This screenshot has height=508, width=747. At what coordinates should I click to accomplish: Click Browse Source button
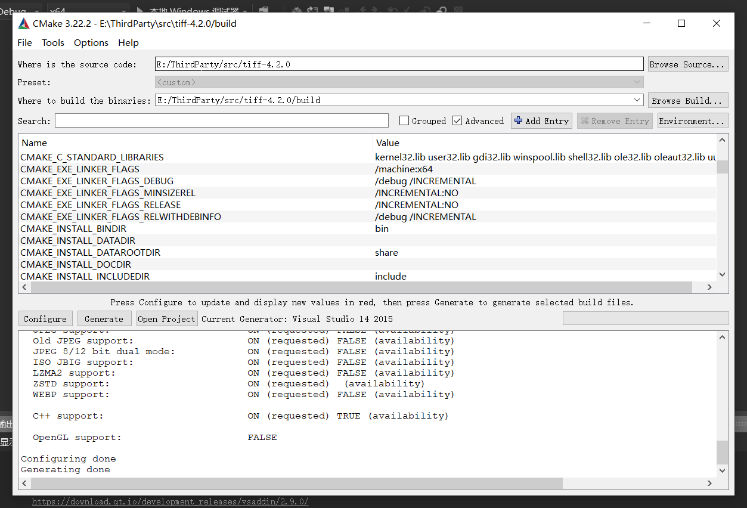(688, 64)
